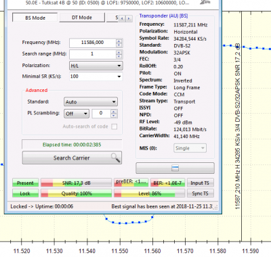Open the Polarization H/L dropdown
Image resolution: width=271 pixels, height=257 pixels.
[96, 66]
